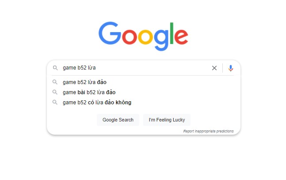Click the microphone voice search icon
286x180 pixels.
pyautogui.click(x=230, y=68)
